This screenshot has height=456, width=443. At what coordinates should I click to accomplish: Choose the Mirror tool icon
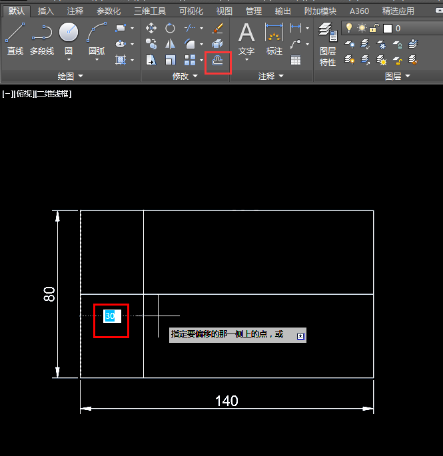(170, 44)
